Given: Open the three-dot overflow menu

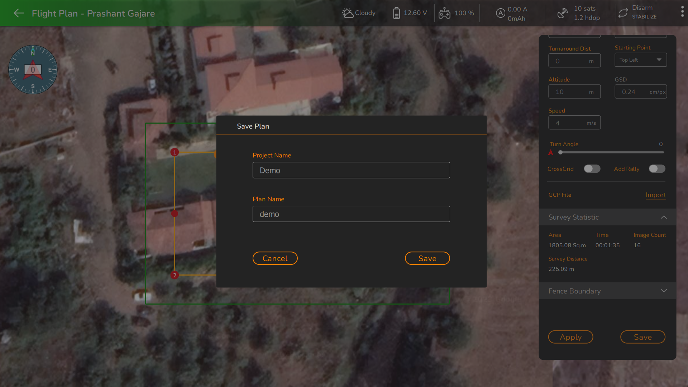Looking at the screenshot, I should tap(682, 12).
